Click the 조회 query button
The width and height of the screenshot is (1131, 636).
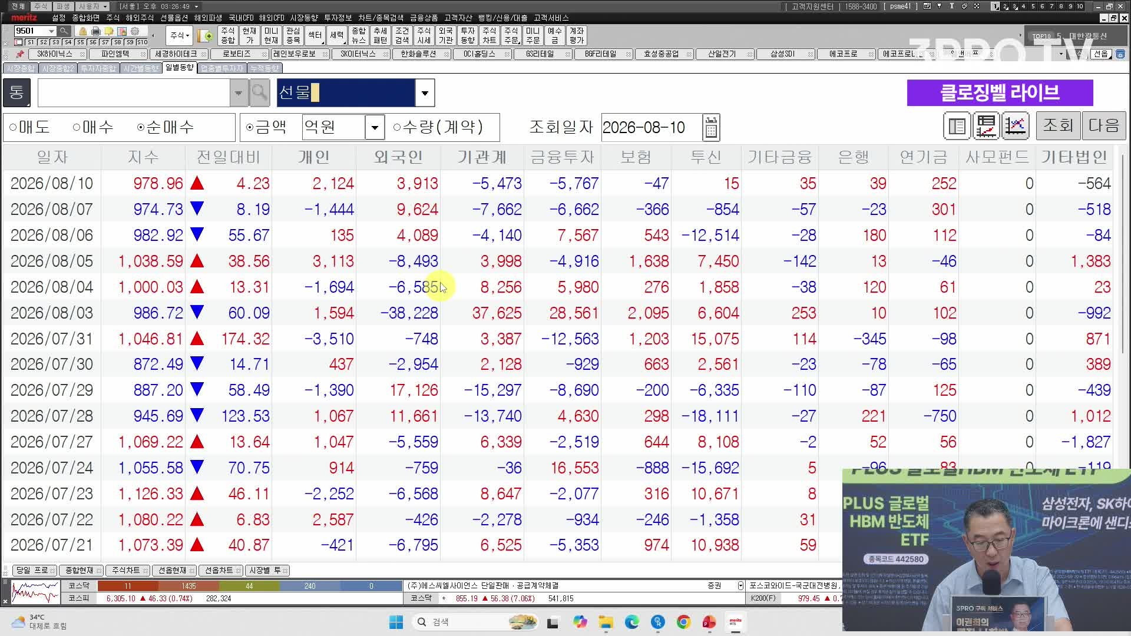[1058, 125]
